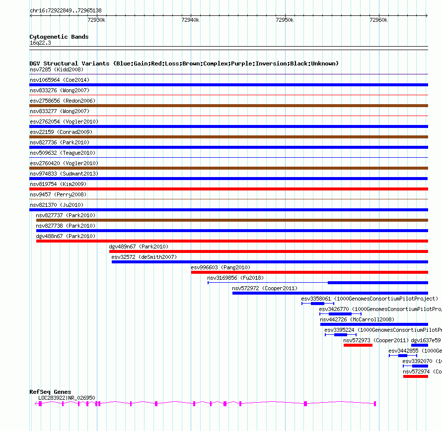Click the brown esv2758656 (Redon2006) complex bar
Image resolution: width=442 pixels, height=431 pixels.
pyautogui.click(x=228, y=106)
